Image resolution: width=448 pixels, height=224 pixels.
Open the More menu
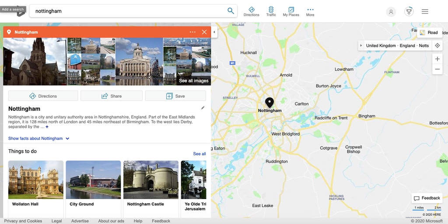310,11
